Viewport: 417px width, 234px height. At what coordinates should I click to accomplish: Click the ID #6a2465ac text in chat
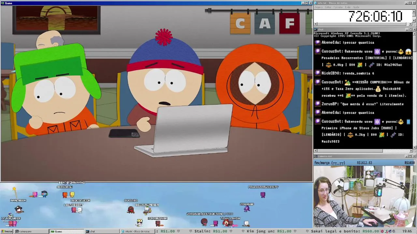click(x=389, y=65)
